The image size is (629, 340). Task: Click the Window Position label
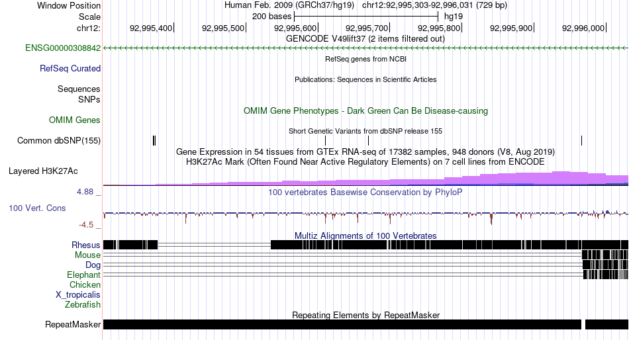point(69,5)
